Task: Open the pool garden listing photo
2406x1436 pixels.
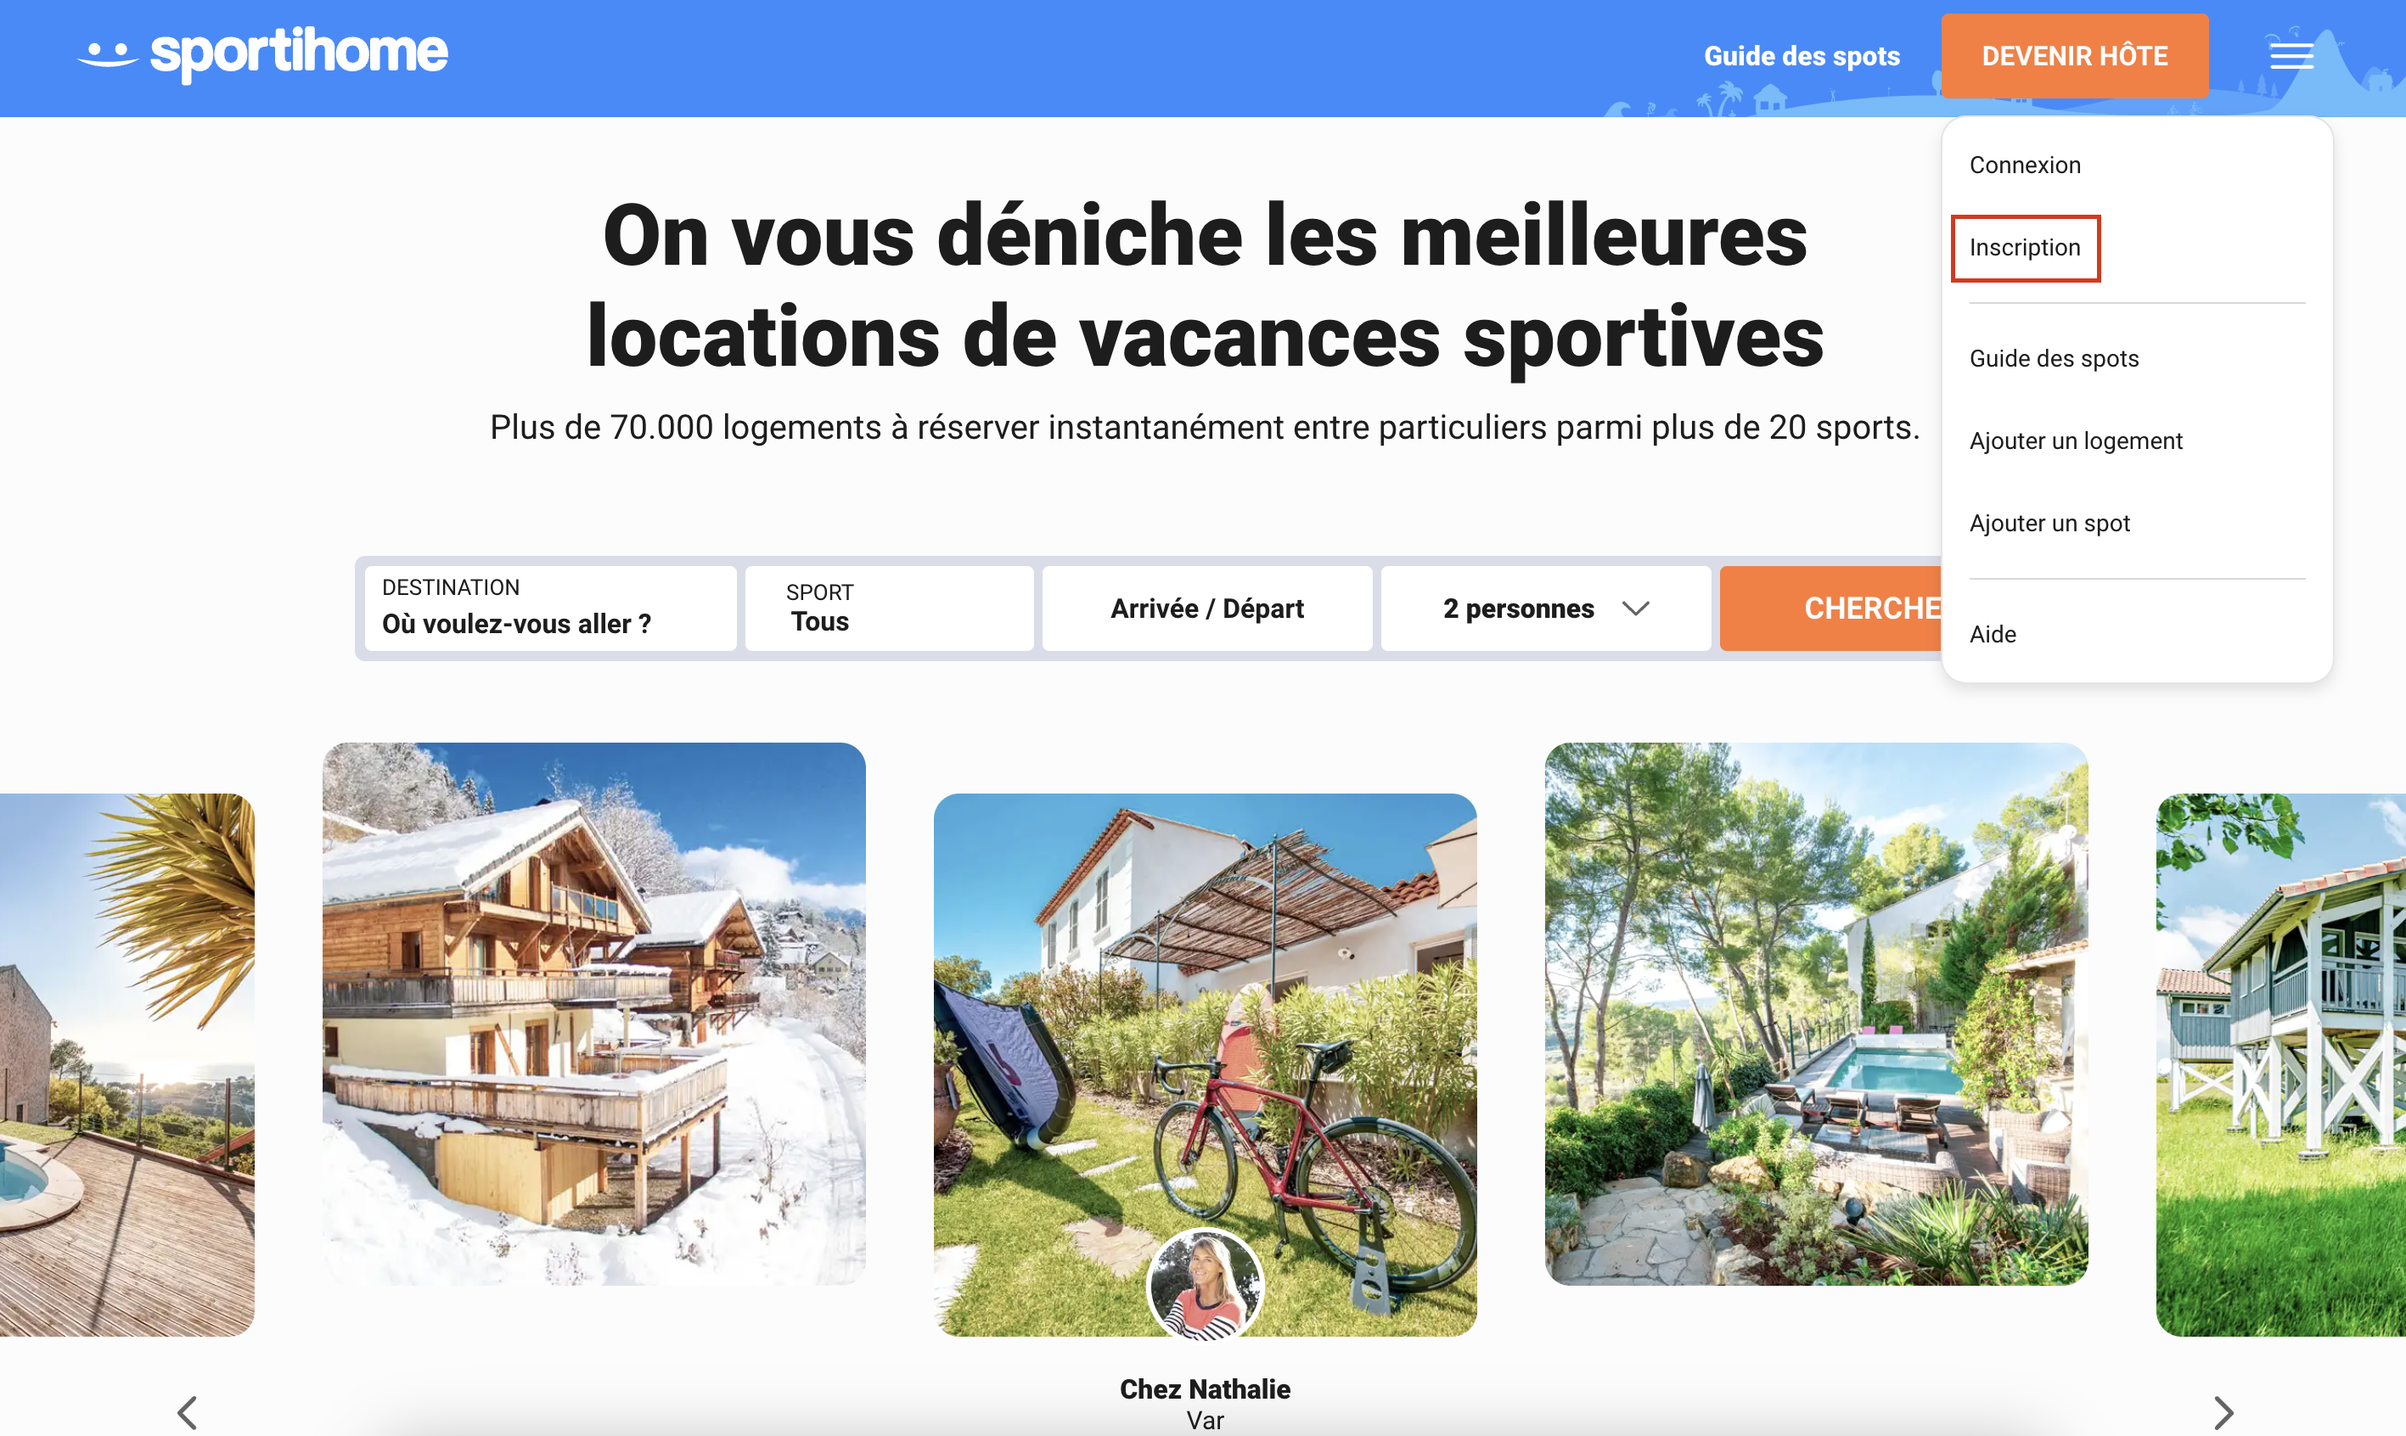Action: pyautogui.click(x=1816, y=1013)
